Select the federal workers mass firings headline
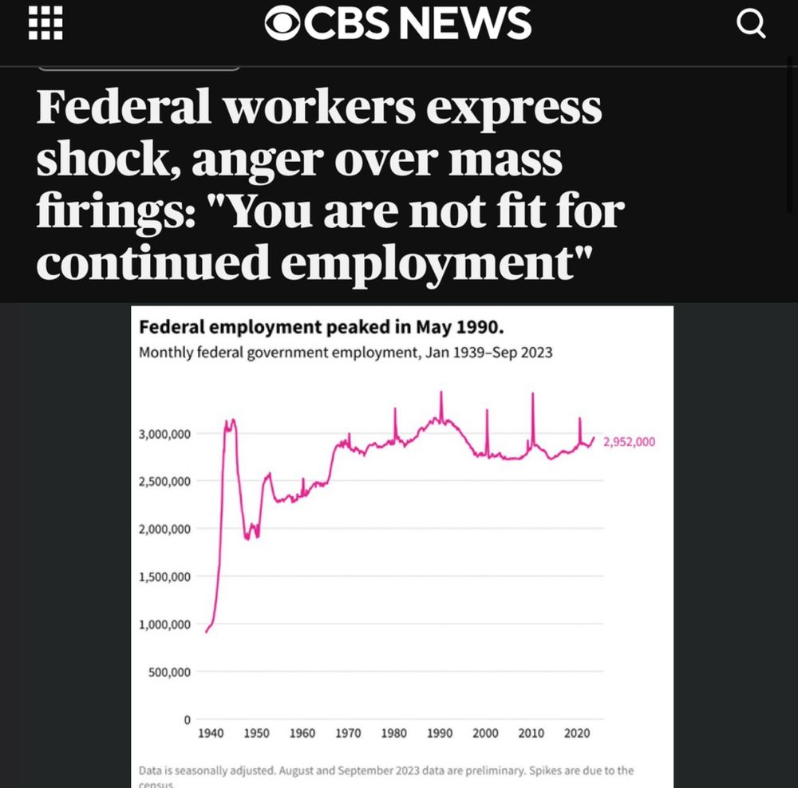Screen dimensions: 798x788 331,184
